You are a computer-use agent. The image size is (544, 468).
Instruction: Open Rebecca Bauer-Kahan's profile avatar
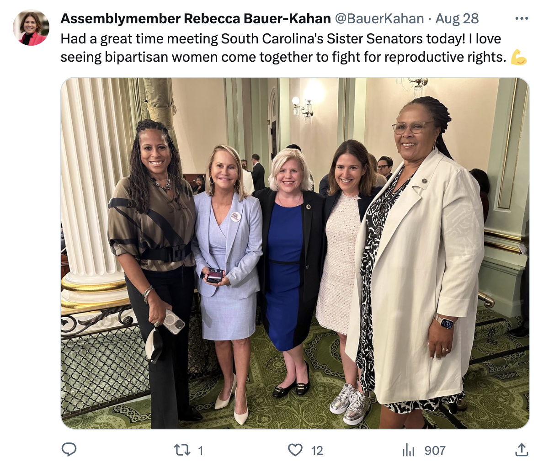tap(31, 28)
